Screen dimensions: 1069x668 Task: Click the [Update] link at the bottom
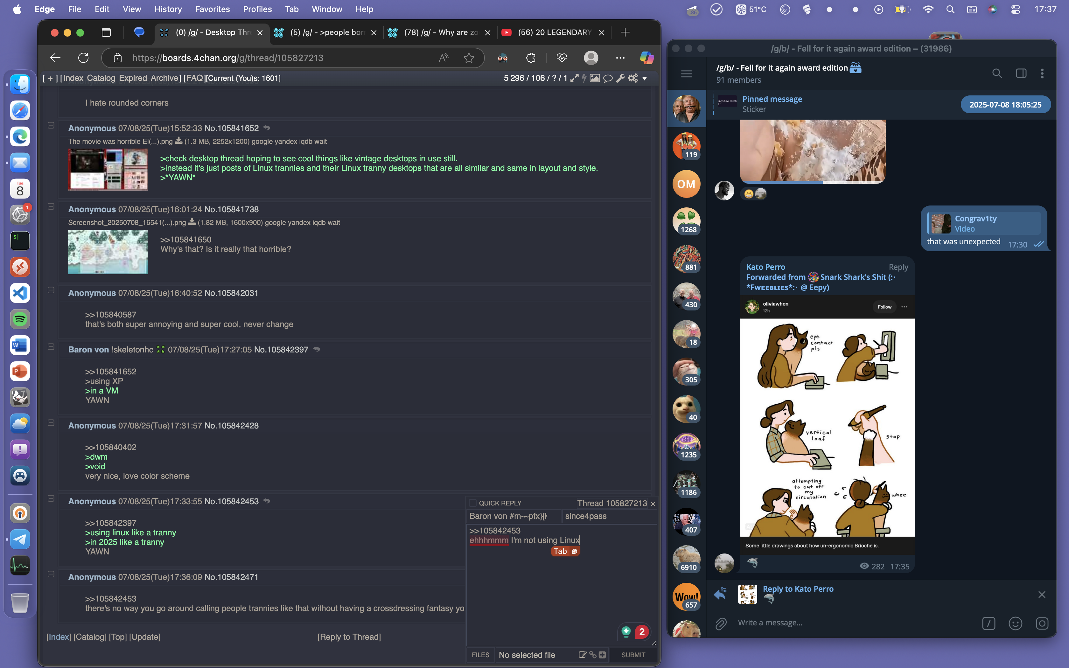click(x=145, y=637)
